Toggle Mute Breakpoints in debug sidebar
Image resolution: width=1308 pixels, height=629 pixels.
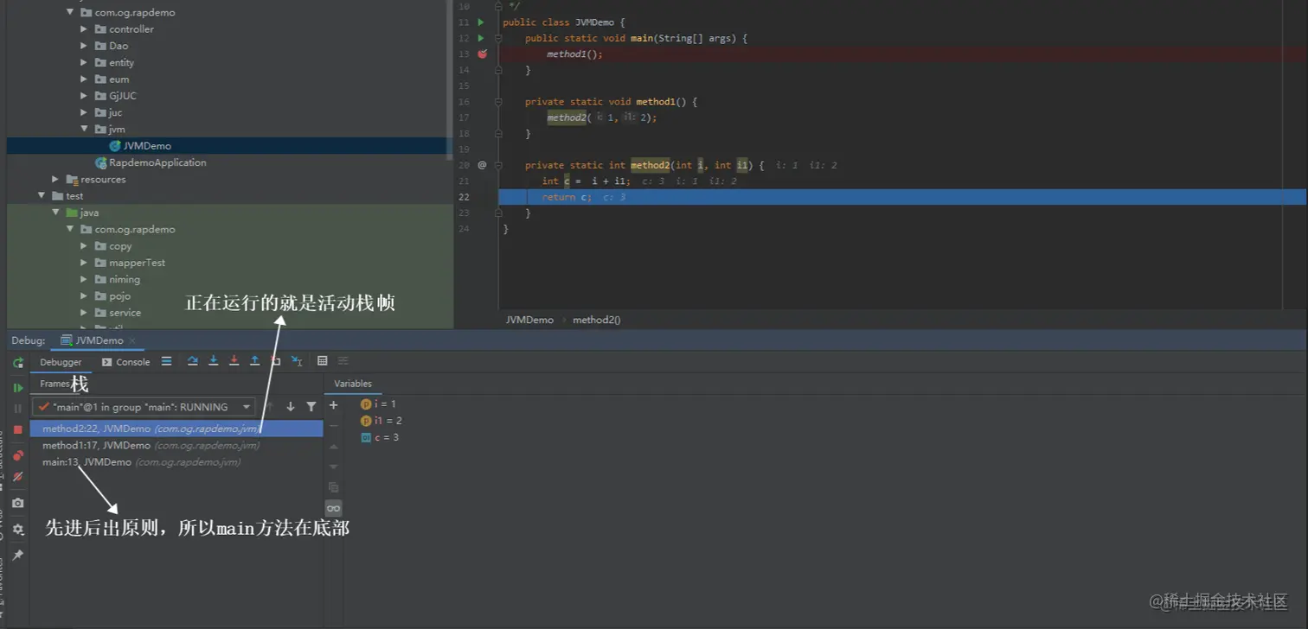click(x=17, y=477)
